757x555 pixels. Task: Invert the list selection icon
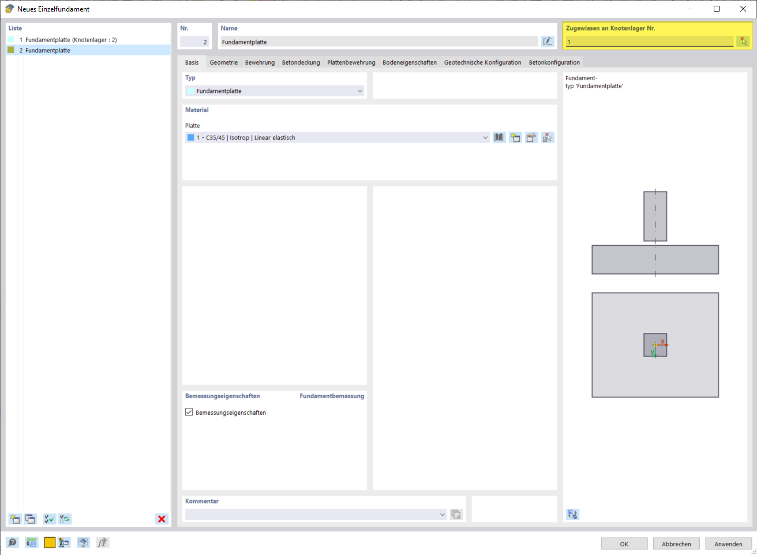coord(65,519)
